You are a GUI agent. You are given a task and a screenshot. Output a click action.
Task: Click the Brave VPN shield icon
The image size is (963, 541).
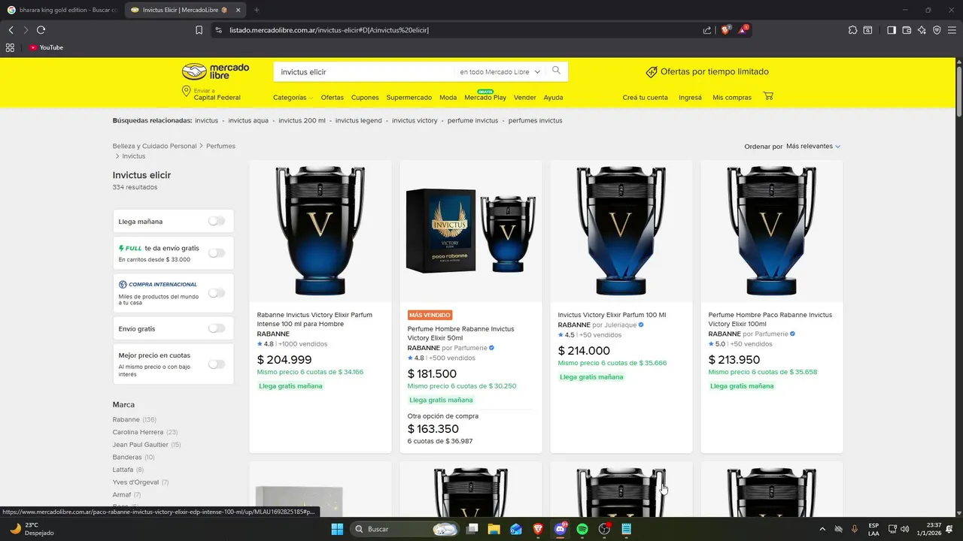[937, 30]
